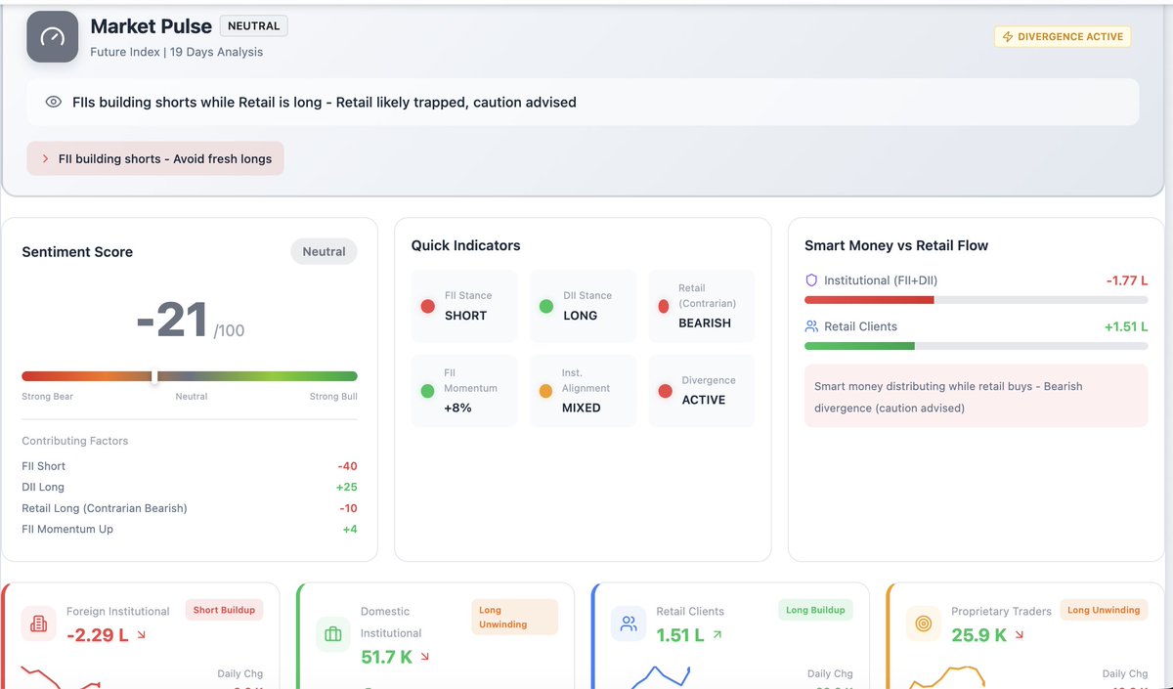The height and width of the screenshot is (689, 1173).
Task: Click the red dot of Retail (Contrarian) indicator
Action: click(664, 306)
